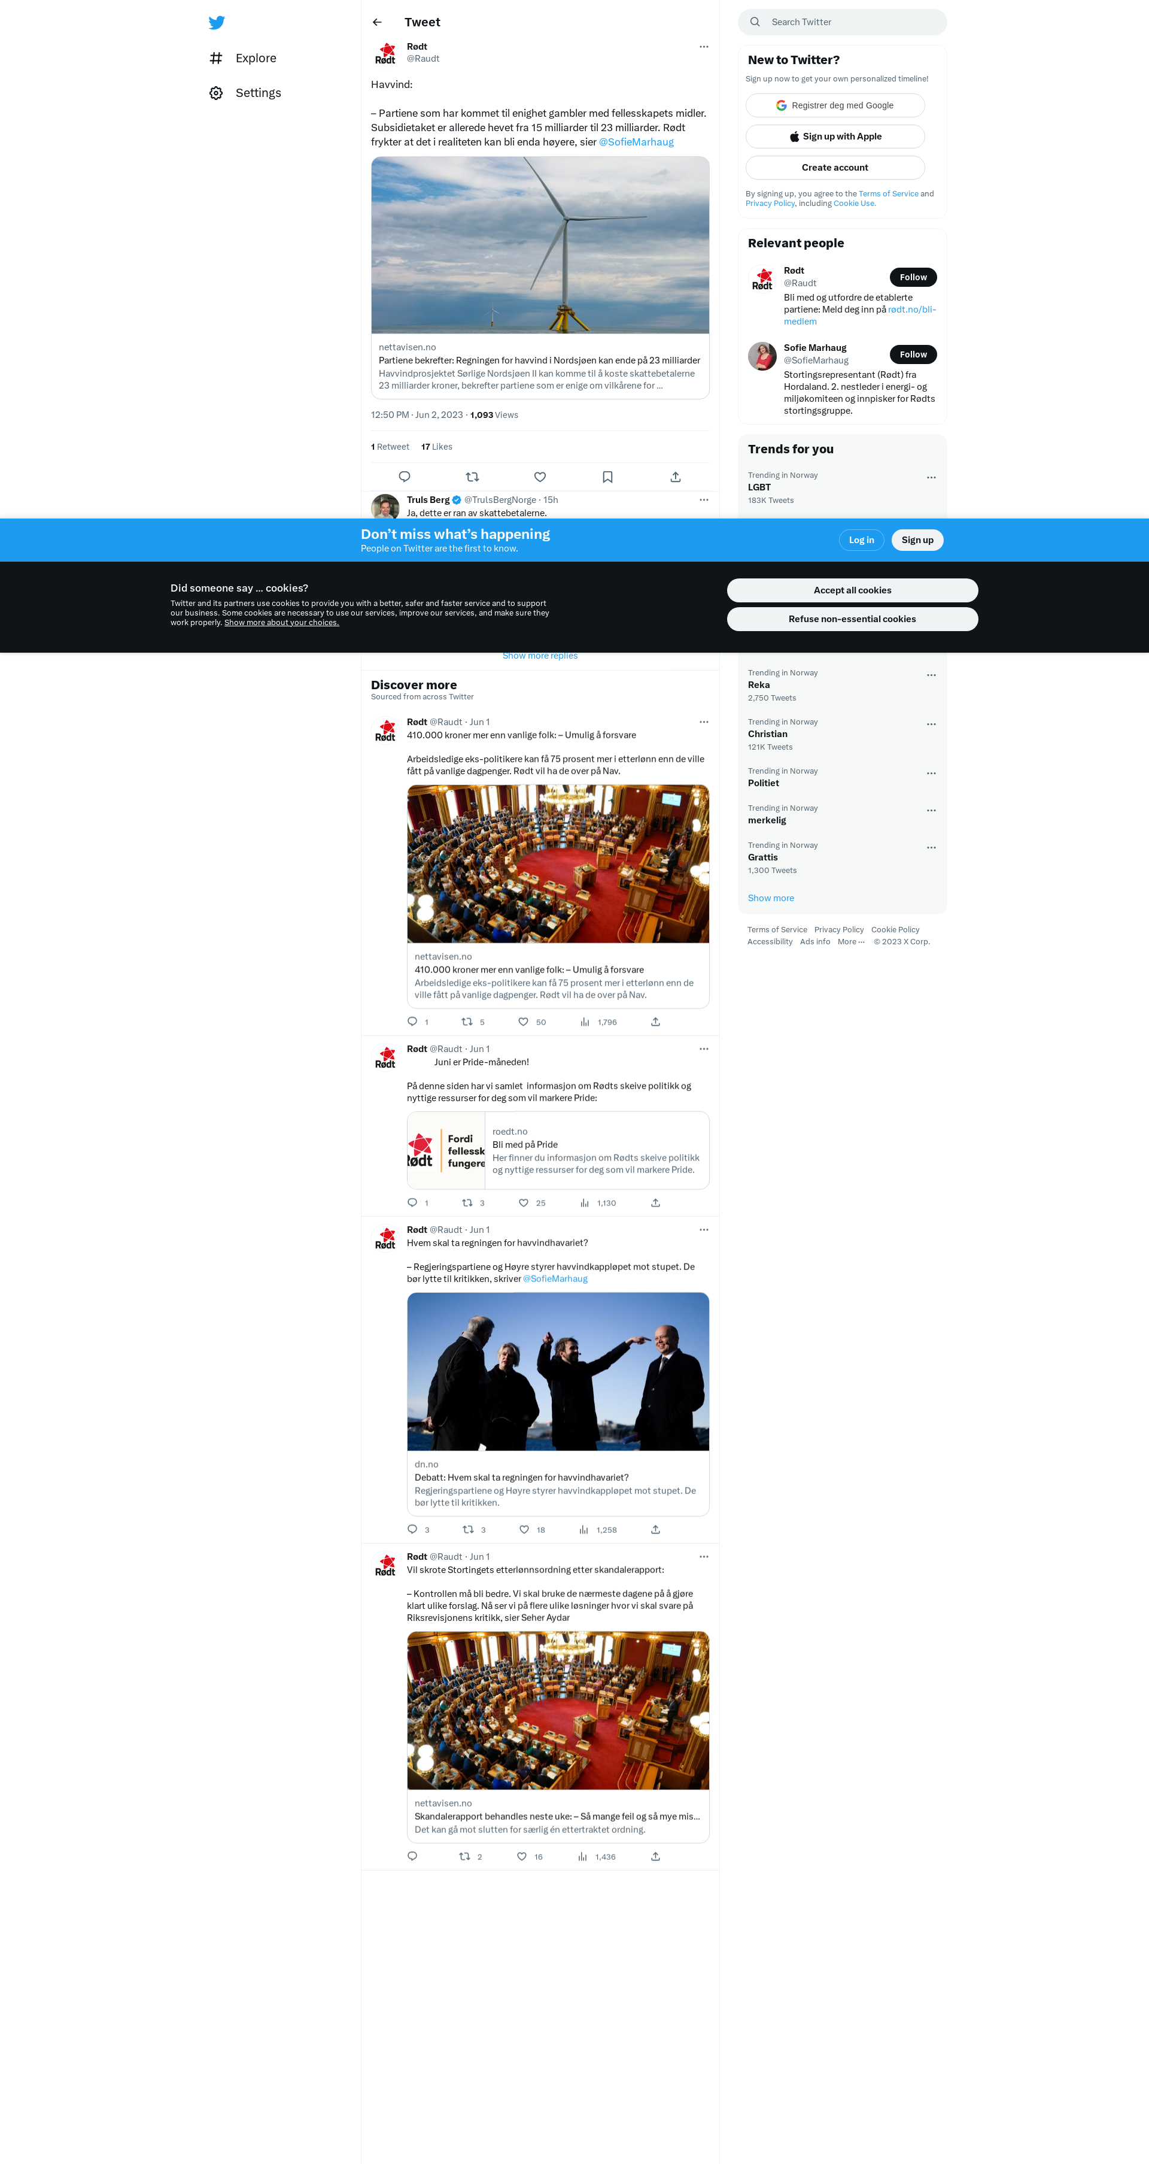
Task: Open more options for the Grattis trend
Action: point(931,848)
